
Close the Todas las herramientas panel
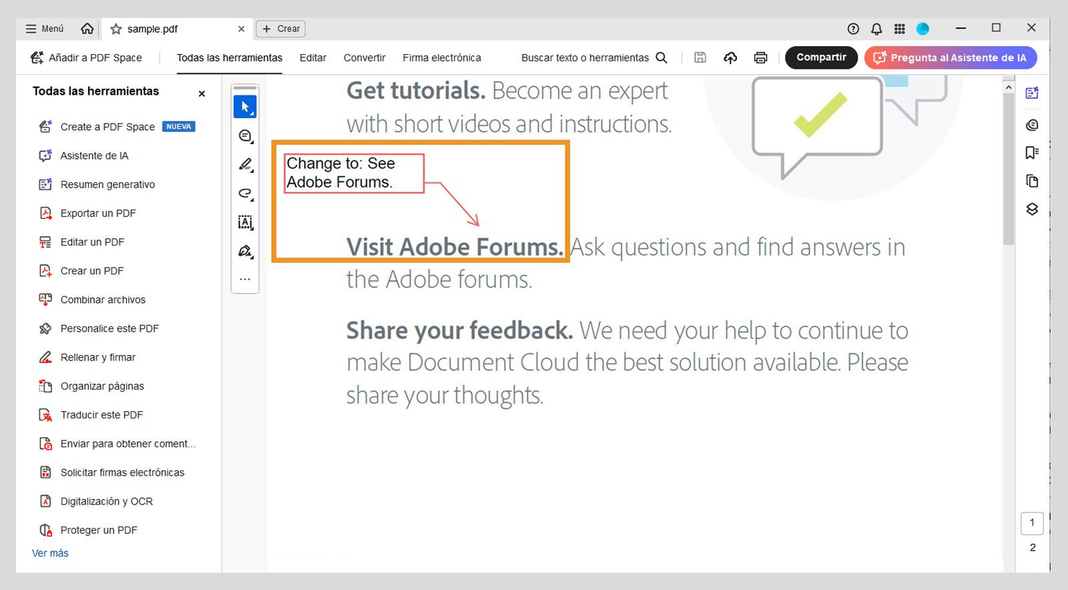[202, 94]
